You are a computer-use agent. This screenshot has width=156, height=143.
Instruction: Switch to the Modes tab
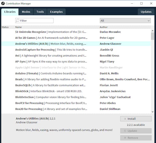pyautogui.click(x=26, y=12)
